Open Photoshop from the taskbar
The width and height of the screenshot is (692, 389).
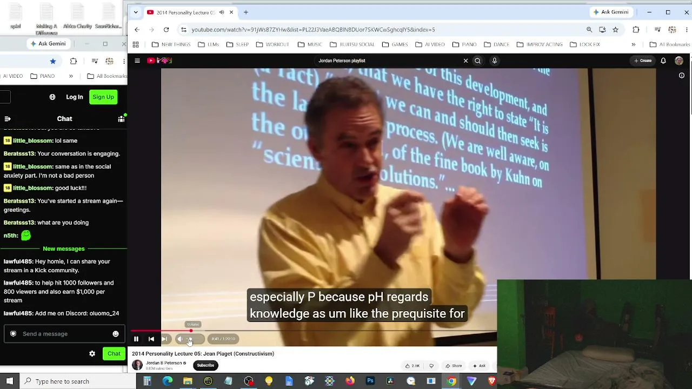pos(370,381)
